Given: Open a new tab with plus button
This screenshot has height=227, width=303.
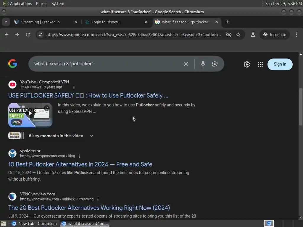Looking at the screenshot, I should click(227, 22).
